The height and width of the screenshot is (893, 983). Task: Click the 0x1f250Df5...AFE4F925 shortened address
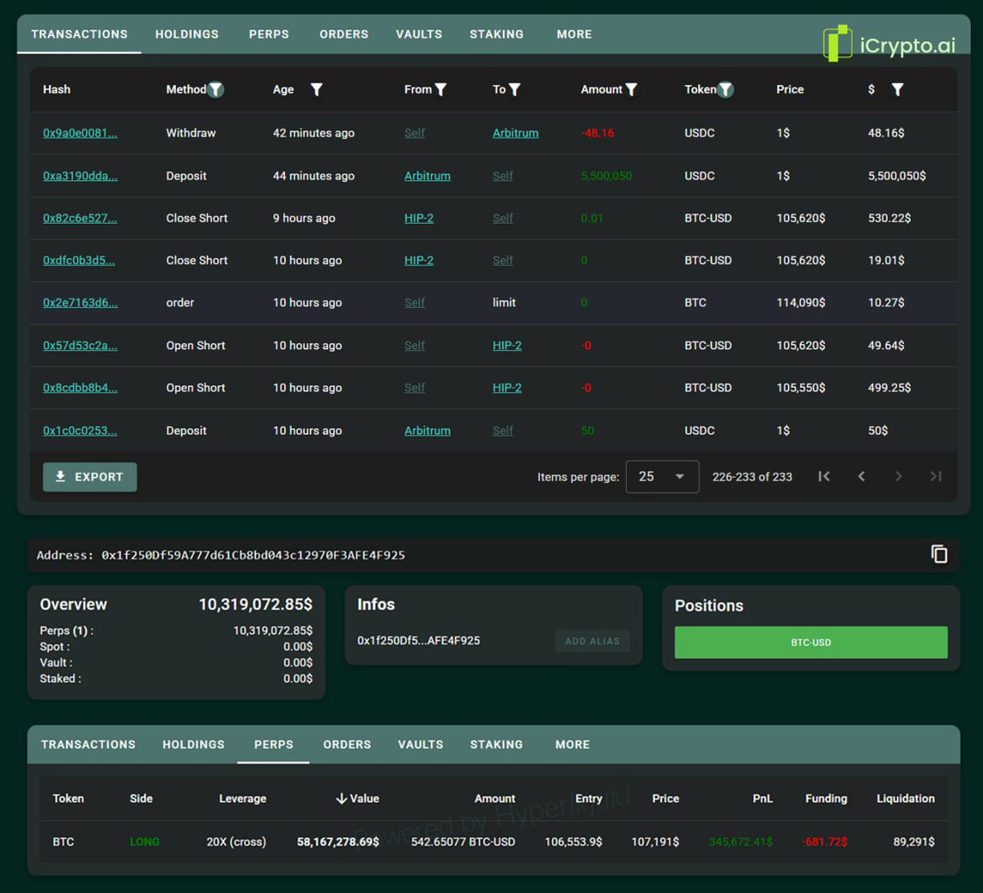coord(419,641)
